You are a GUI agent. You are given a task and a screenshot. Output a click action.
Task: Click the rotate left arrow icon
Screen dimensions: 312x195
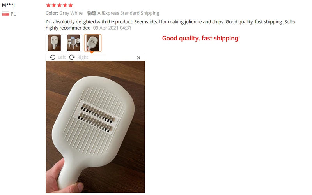tap(53, 57)
